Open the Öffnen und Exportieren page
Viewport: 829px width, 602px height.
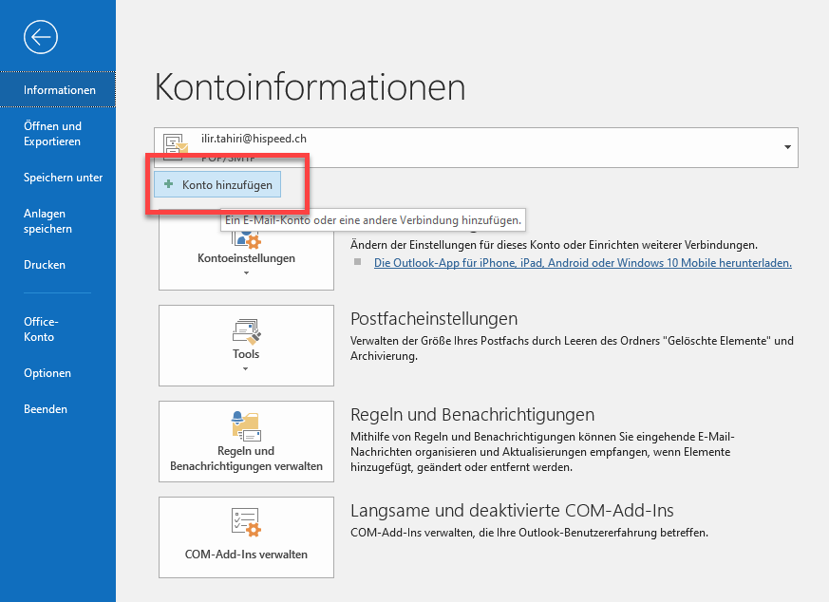point(52,134)
